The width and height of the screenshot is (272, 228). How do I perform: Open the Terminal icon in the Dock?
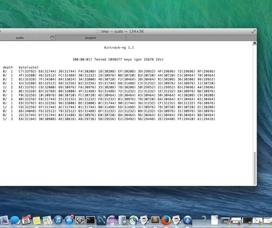(x=91, y=220)
